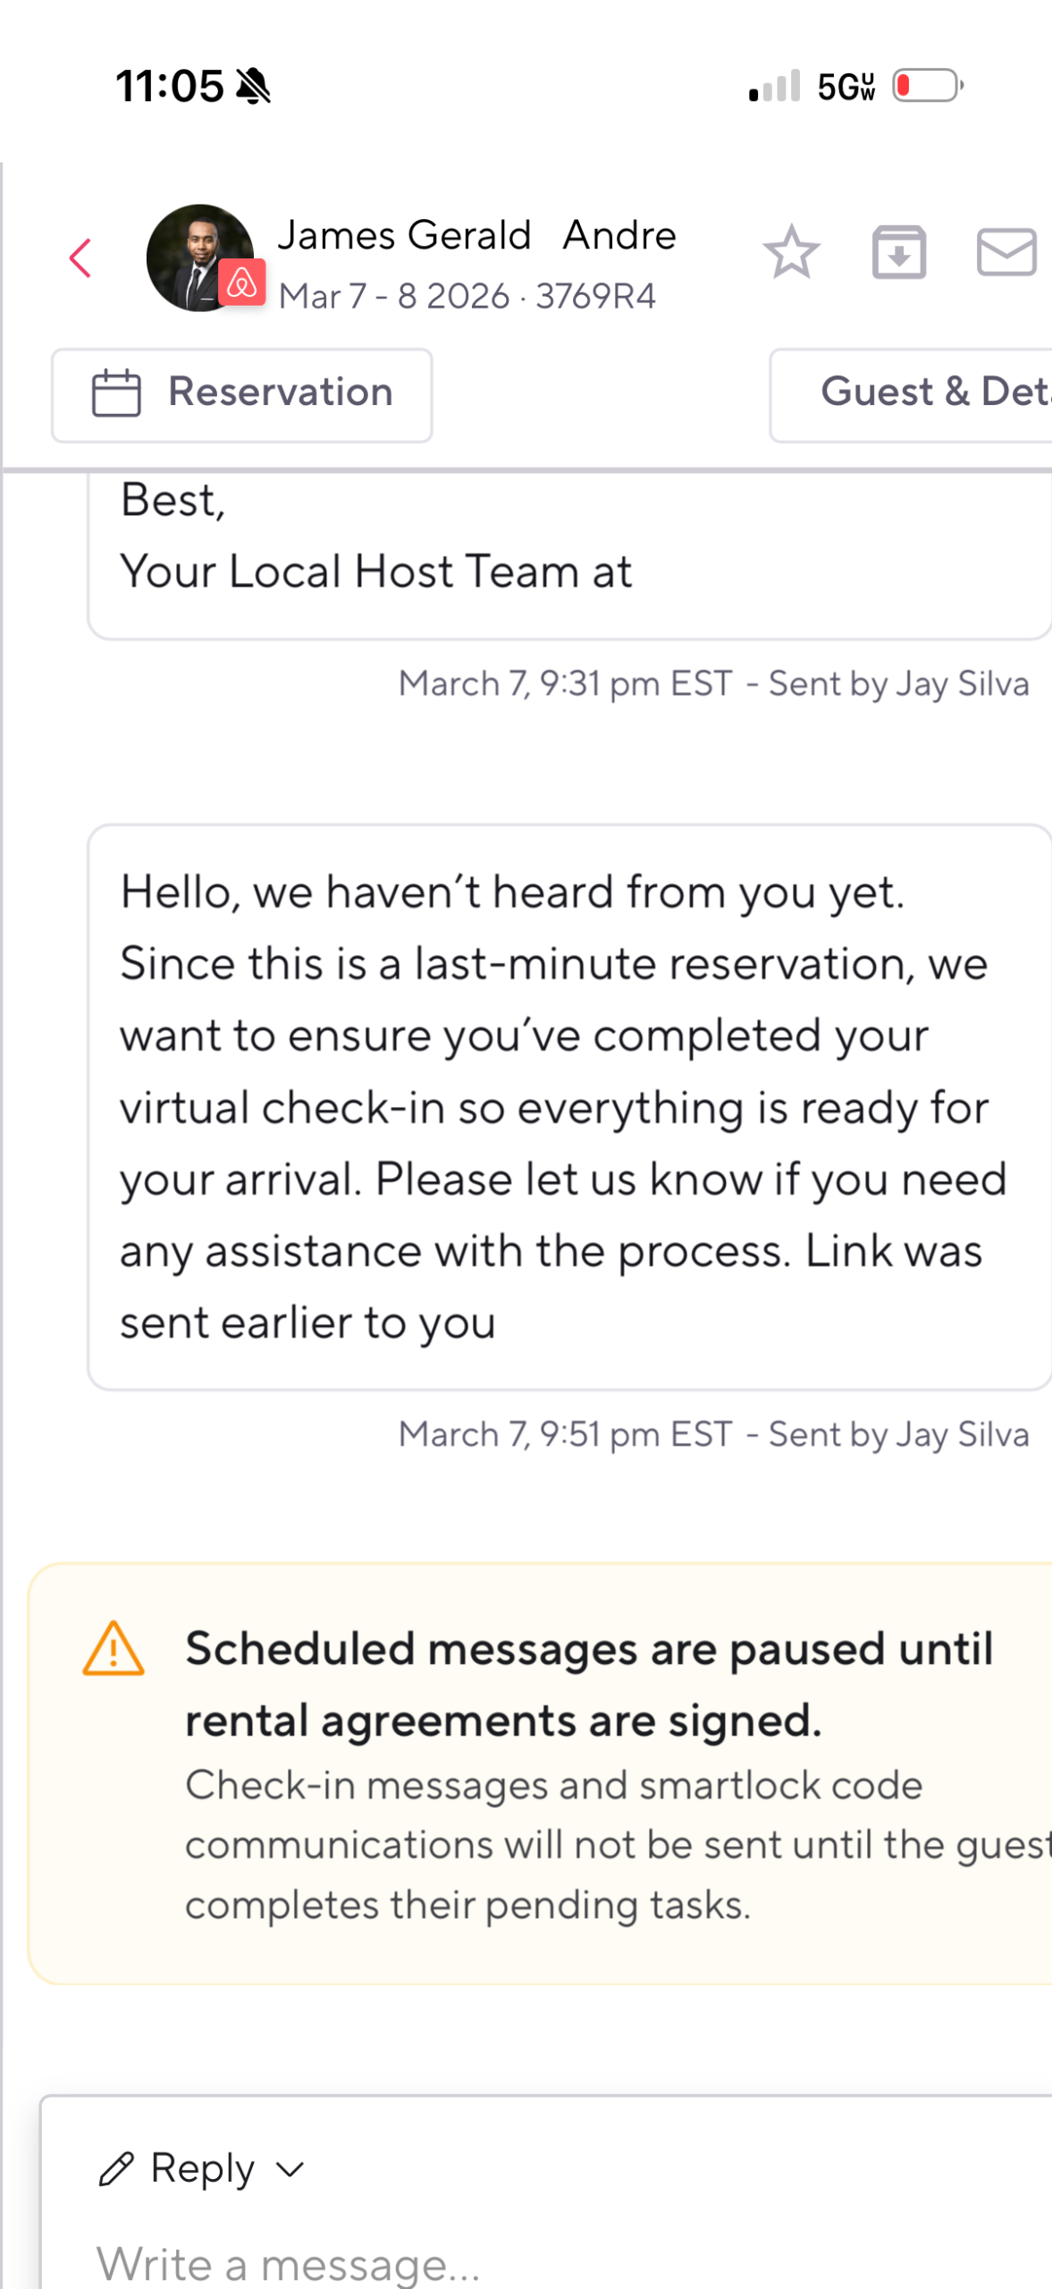The image size is (1052, 2289).
Task: Tap the silent mode bell icon
Action: pyautogui.click(x=254, y=87)
